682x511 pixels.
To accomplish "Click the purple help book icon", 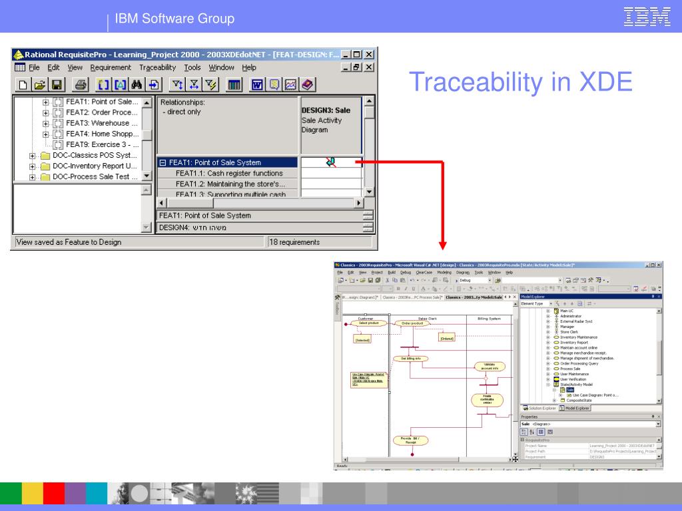I will point(308,85).
